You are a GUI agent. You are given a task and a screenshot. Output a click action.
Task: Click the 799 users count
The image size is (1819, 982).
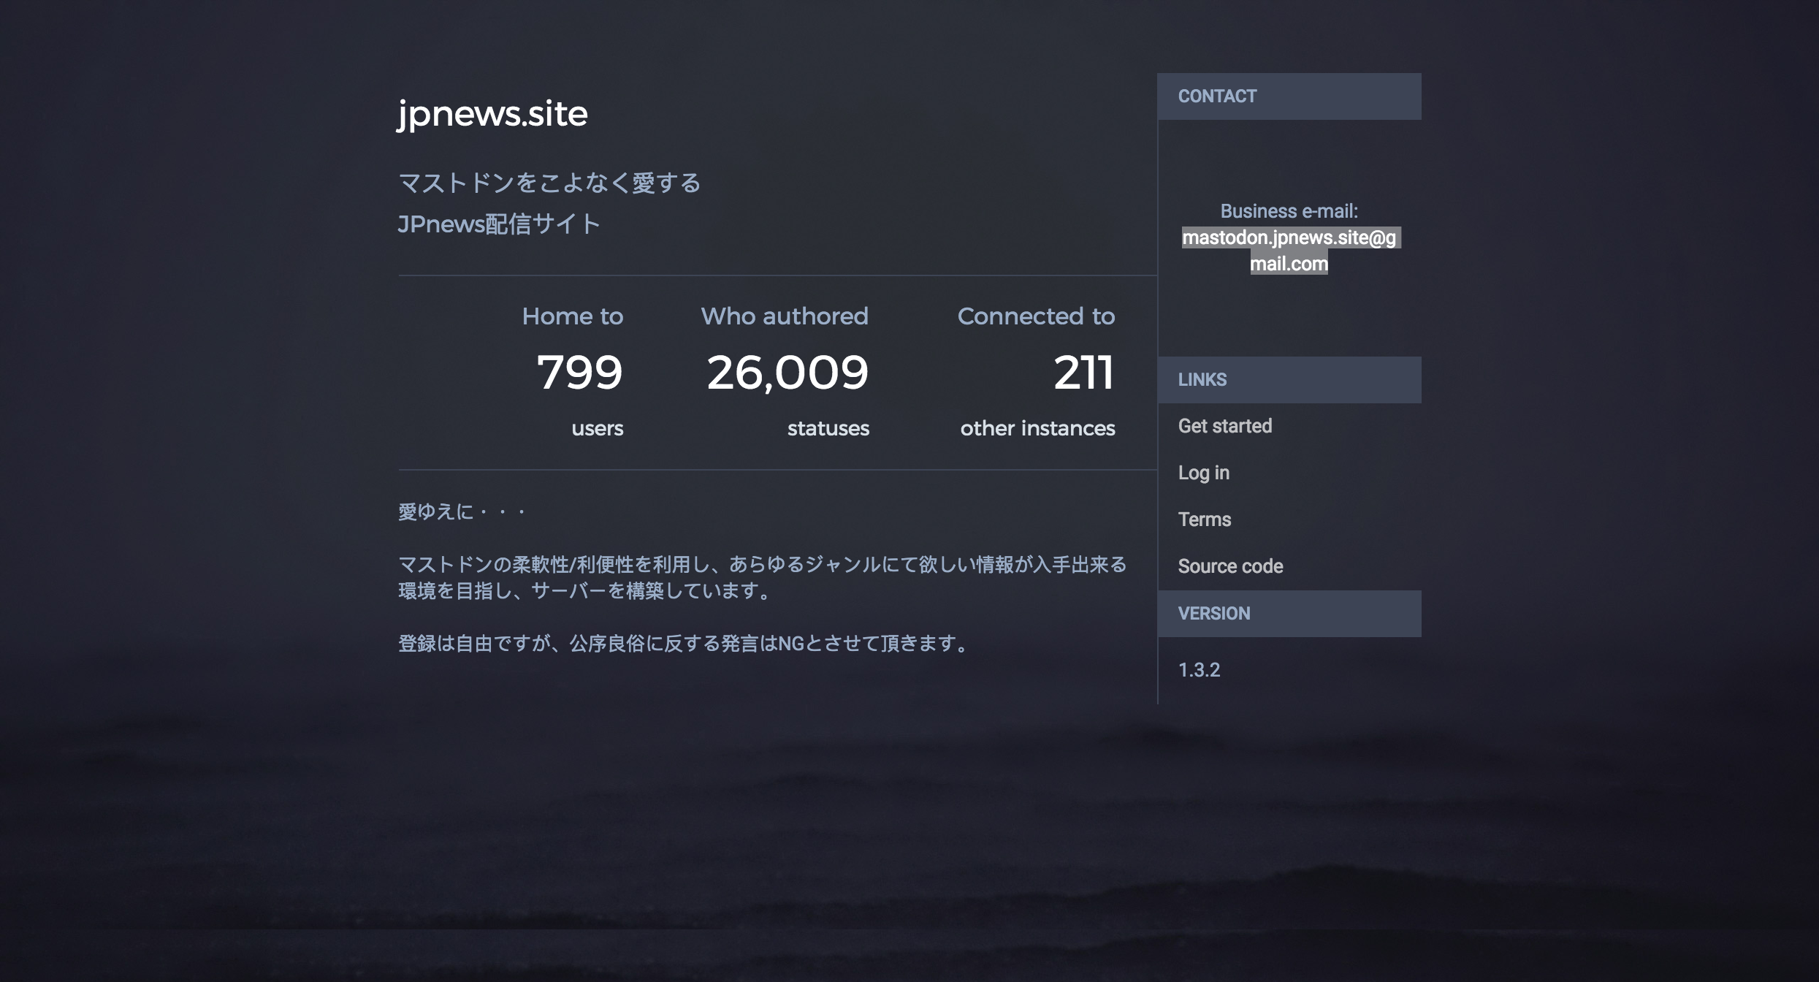[x=579, y=373]
